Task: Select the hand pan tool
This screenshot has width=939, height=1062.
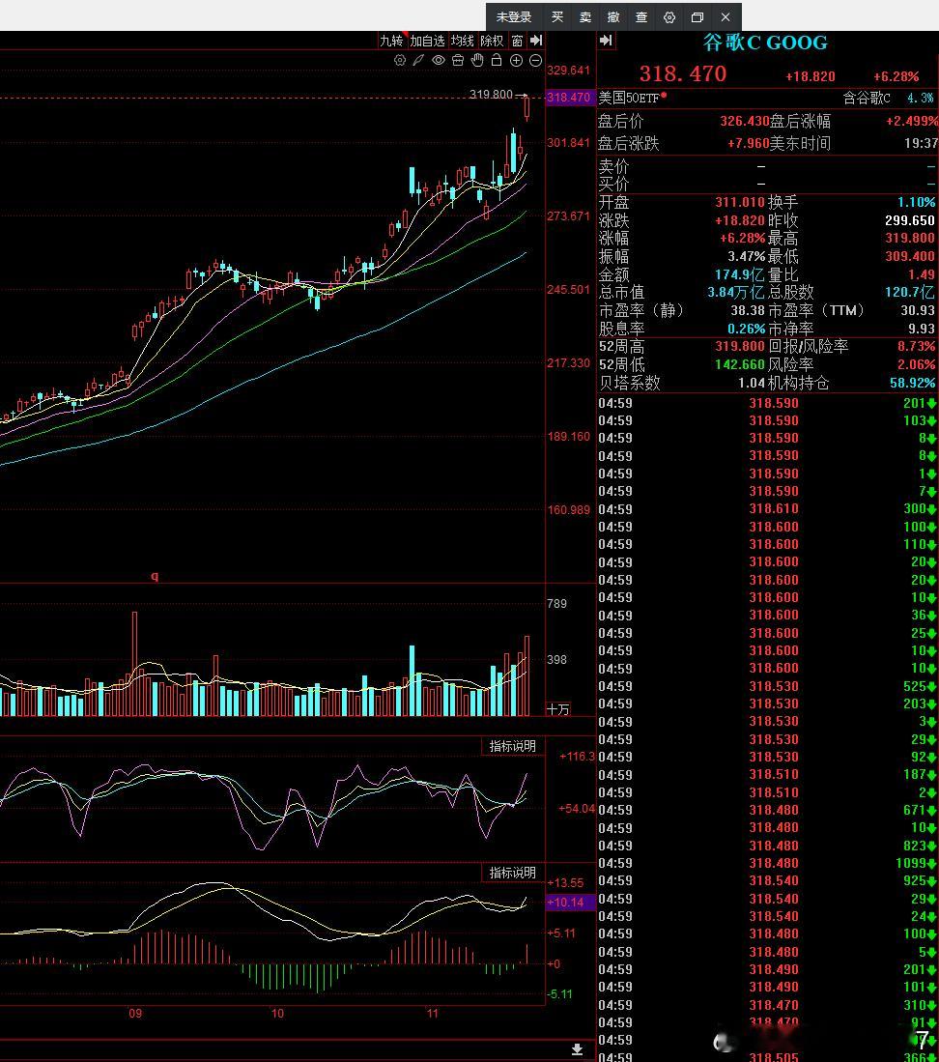Action: [477, 61]
